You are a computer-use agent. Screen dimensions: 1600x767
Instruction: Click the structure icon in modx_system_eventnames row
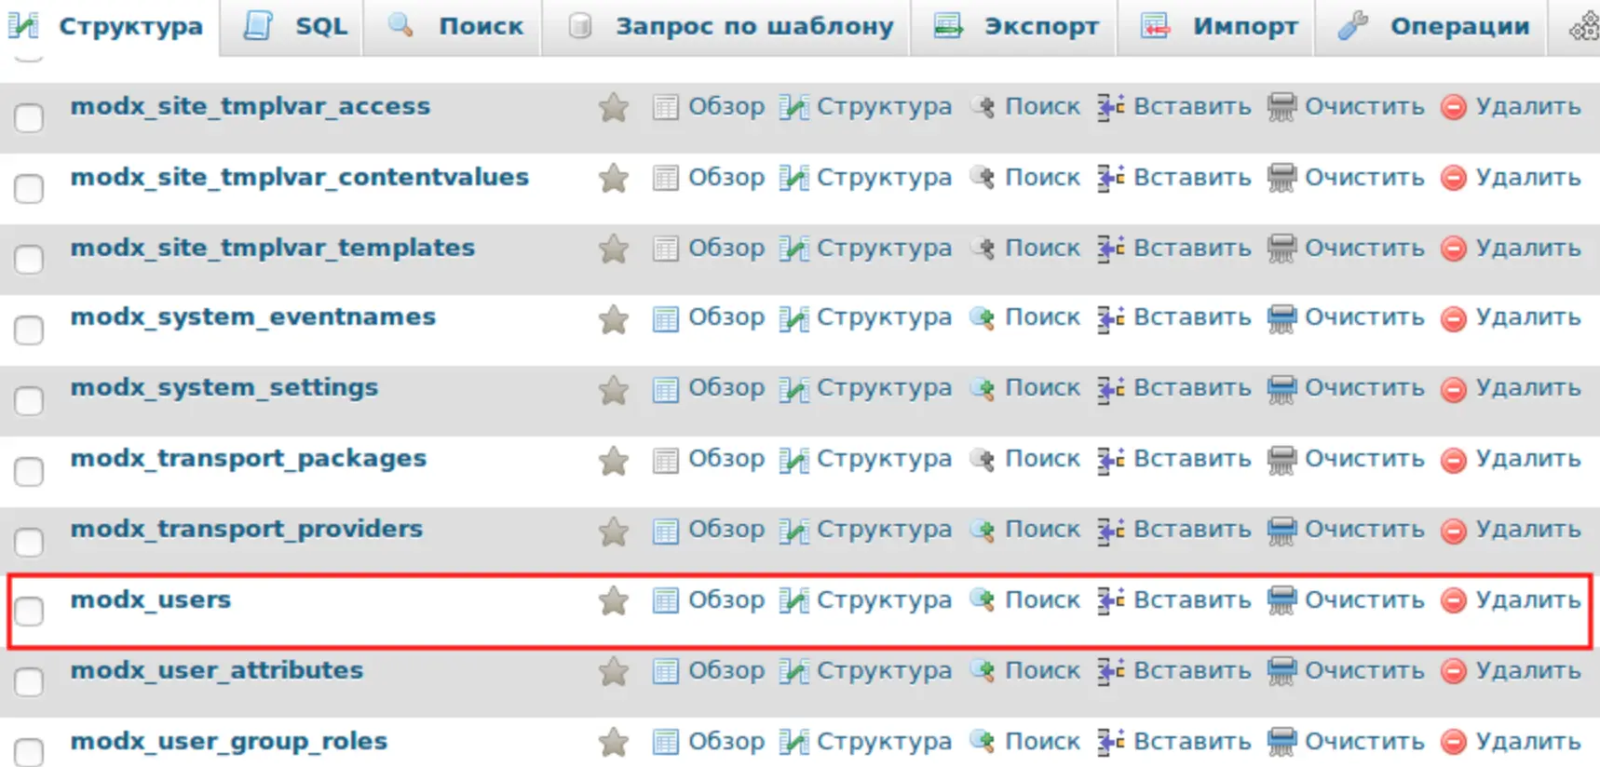pyautogui.click(x=793, y=319)
